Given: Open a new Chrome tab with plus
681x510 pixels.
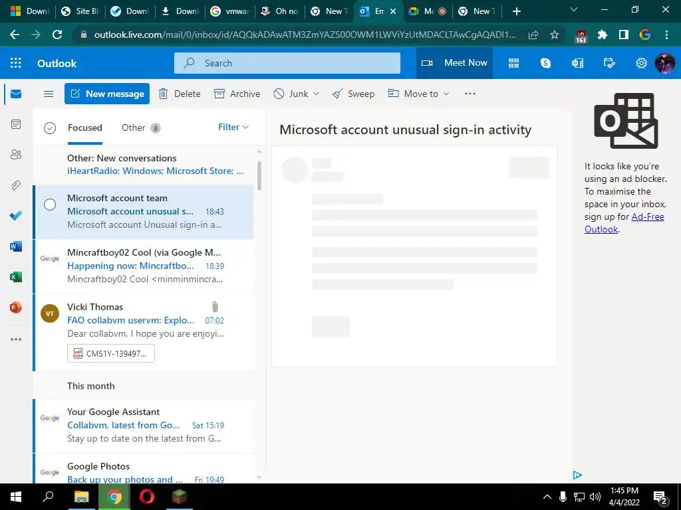Looking at the screenshot, I should [x=516, y=11].
